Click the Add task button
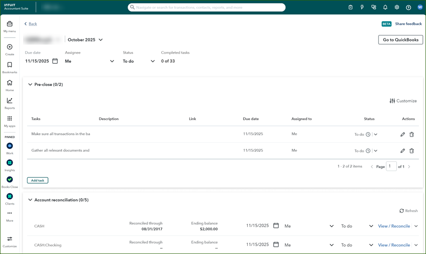This screenshot has width=426, height=254. [38, 180]
